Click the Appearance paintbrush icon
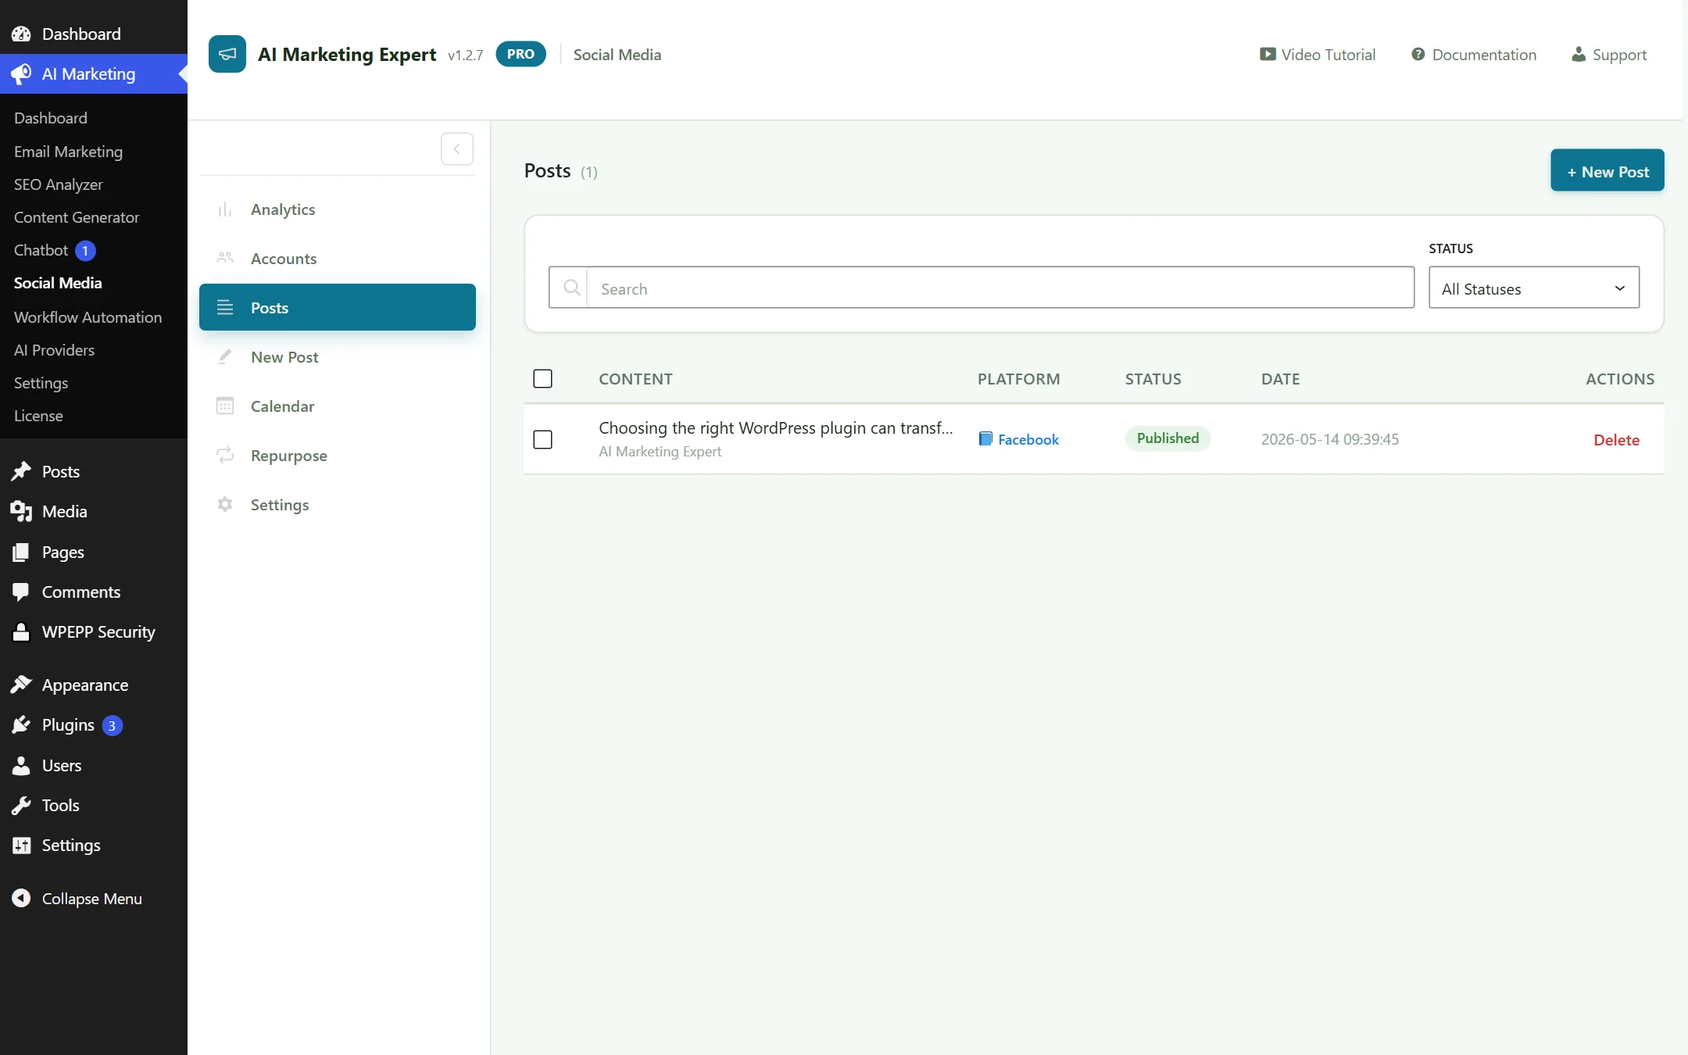 click(x=21, y=685)
